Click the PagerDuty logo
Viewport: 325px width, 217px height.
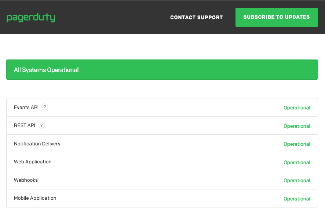(31, 18)
